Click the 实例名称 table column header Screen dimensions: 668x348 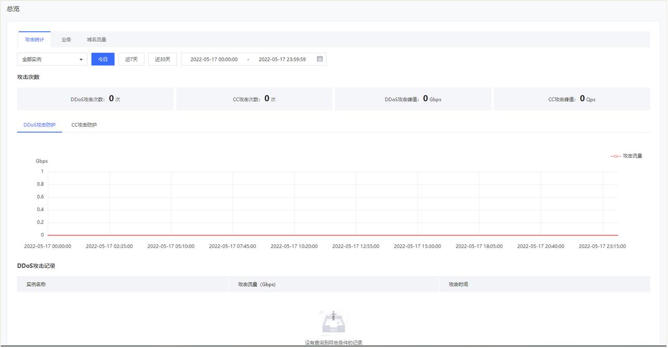[x=40, y=284]
